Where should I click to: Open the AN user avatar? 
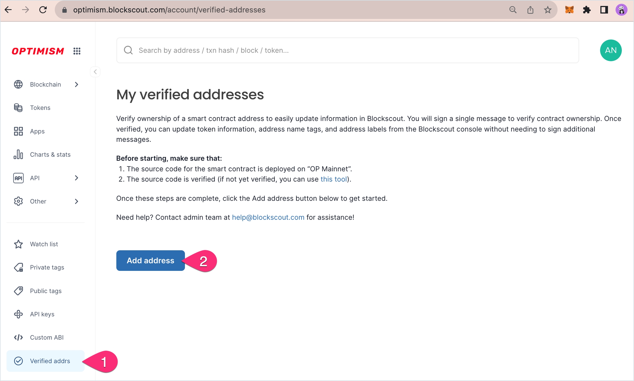point(611,50)
